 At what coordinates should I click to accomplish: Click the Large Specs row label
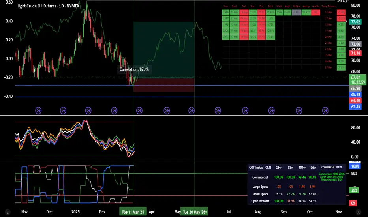click(x=260, y=187)
